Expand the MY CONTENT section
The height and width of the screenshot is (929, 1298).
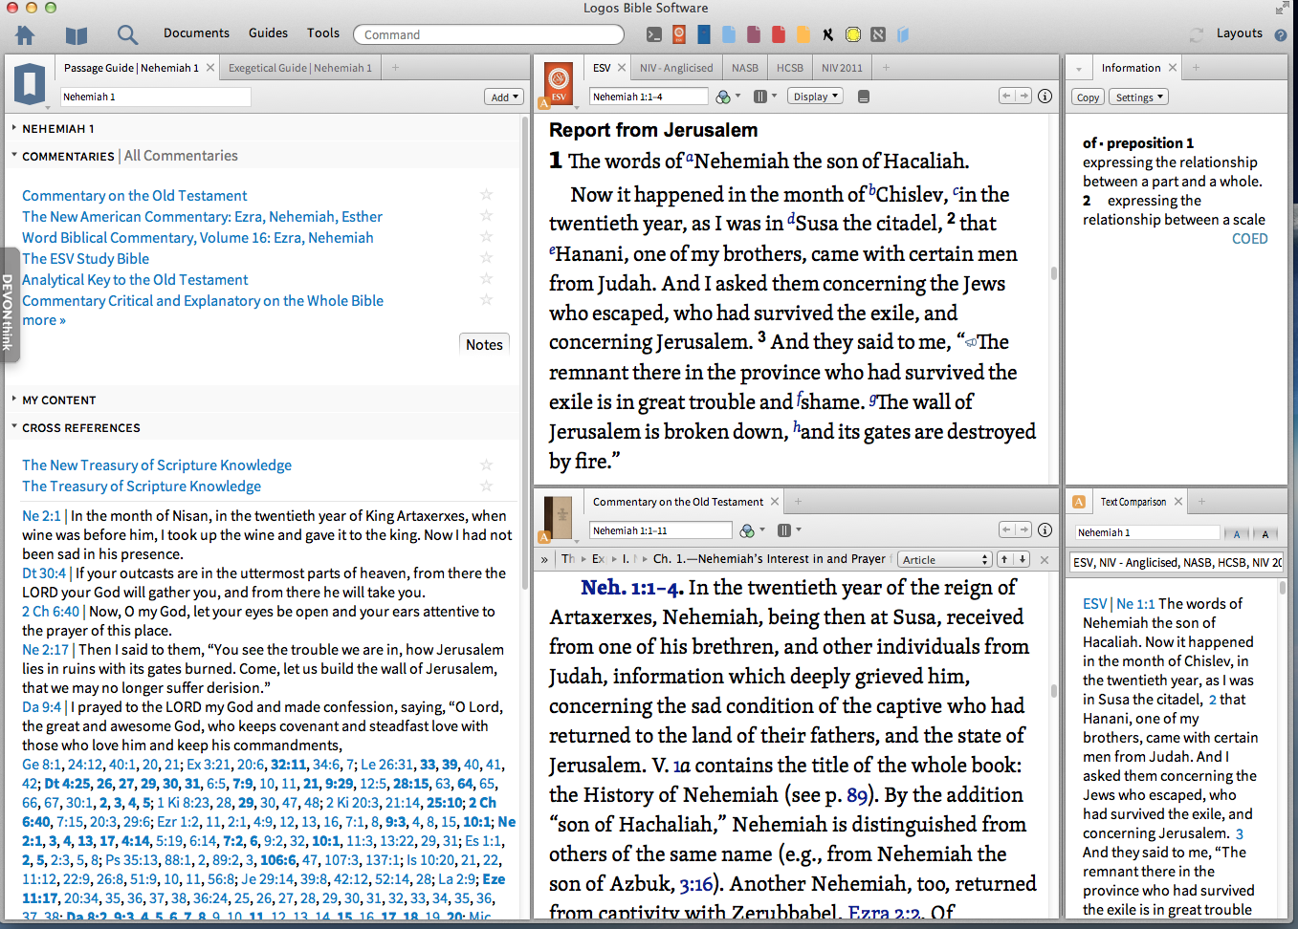pyautogui.click(x=14, y=400)
